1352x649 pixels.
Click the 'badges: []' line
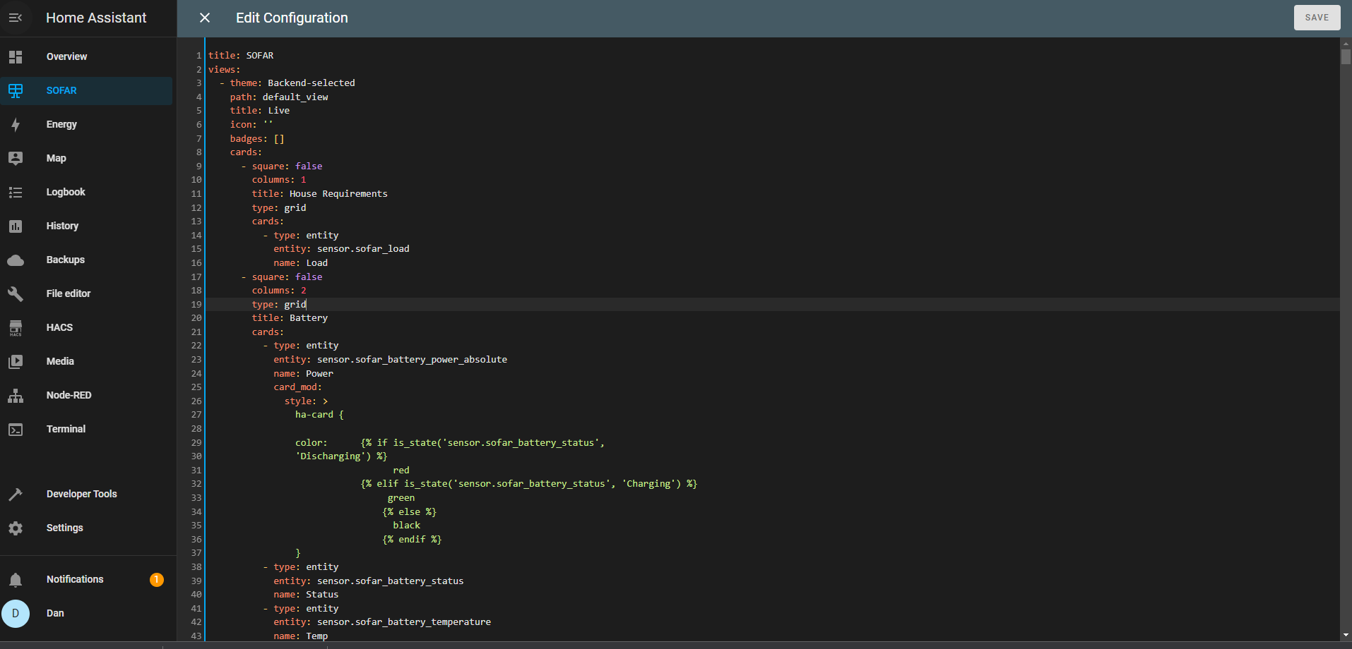click(257, 138)
